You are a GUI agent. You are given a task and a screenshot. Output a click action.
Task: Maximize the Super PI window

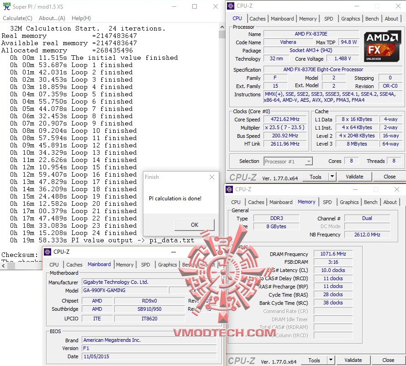pyautogui.click(x=195, y=6)
